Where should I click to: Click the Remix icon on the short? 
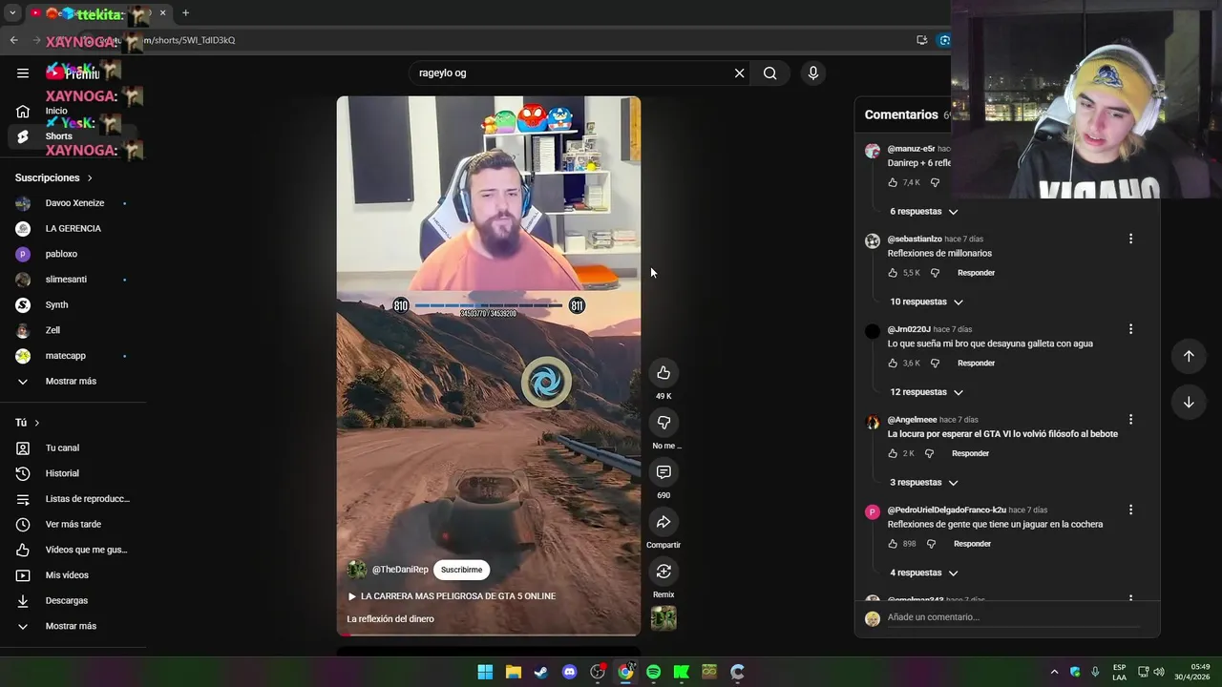[664, 572]
